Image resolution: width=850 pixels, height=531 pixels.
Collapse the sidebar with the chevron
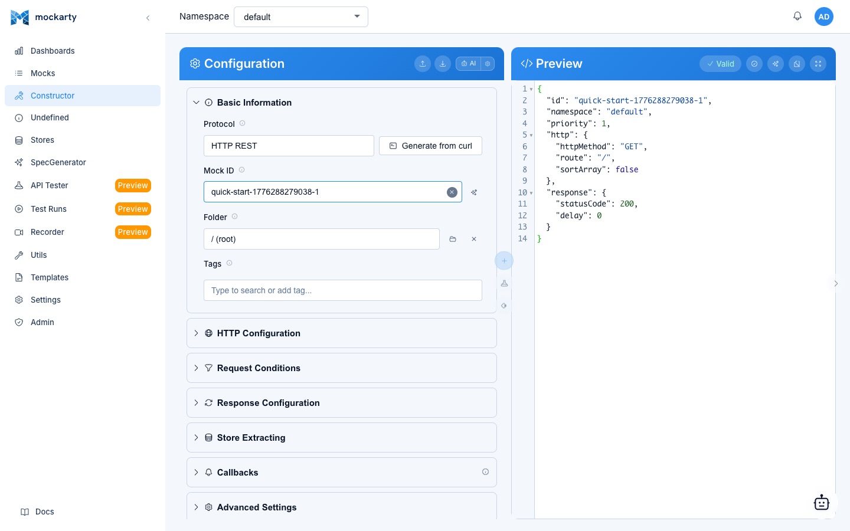(x=148, y=18)
